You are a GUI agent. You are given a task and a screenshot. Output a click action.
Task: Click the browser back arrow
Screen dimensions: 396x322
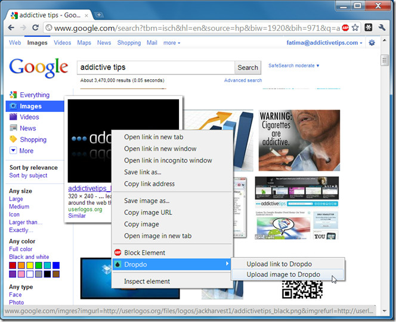[11, 27]
